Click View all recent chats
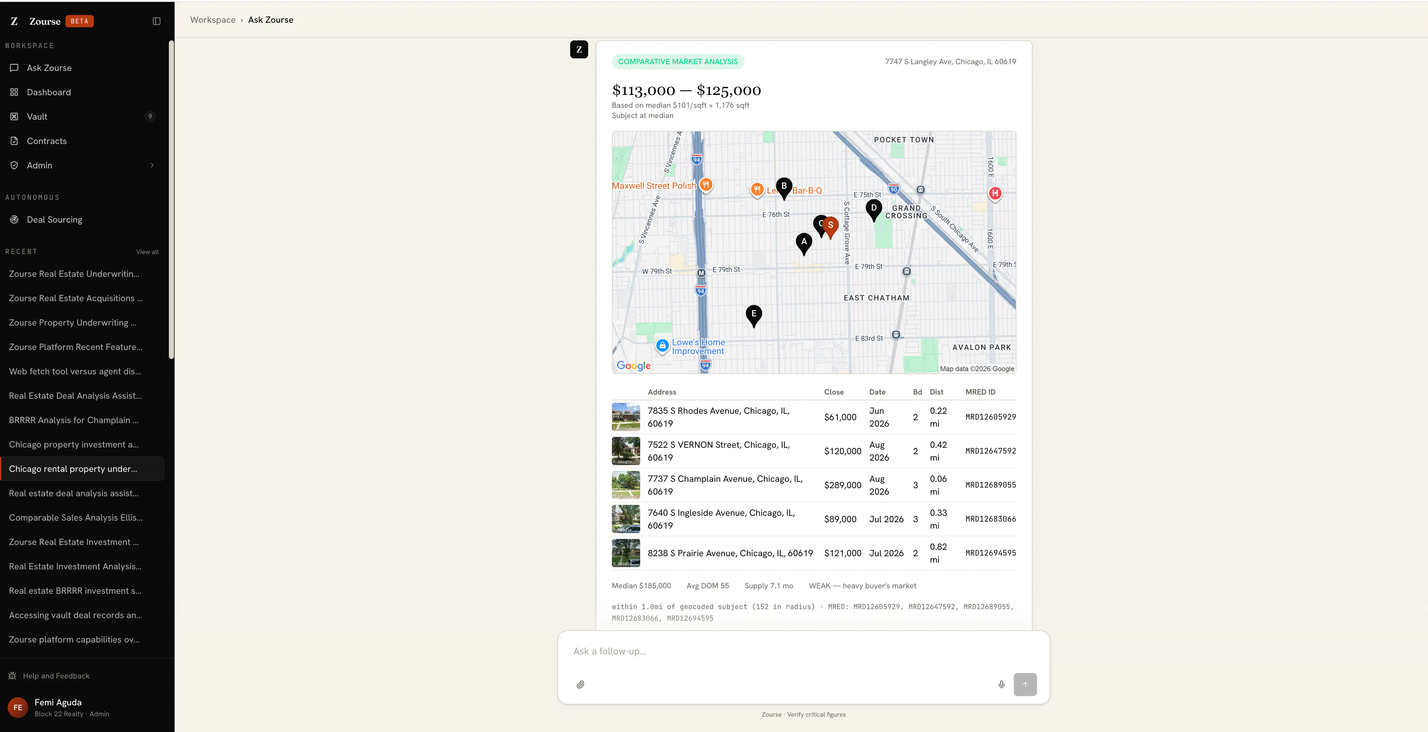 pos(147,252)
